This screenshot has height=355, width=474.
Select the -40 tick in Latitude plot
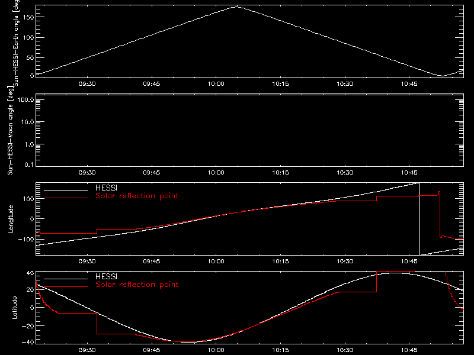point(28,342)
